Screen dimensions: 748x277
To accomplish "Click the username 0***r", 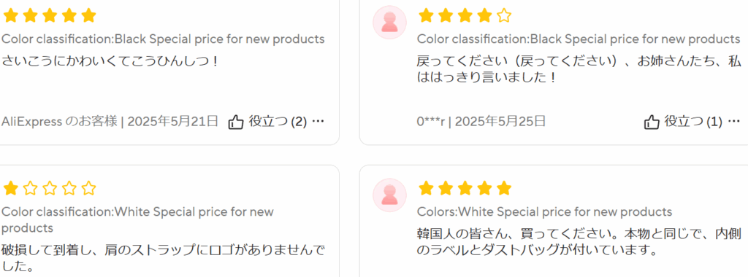I will point(431,122).
